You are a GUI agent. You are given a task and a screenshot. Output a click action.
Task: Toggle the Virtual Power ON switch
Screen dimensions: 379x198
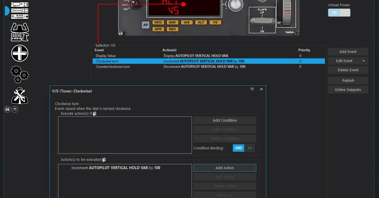339,13
